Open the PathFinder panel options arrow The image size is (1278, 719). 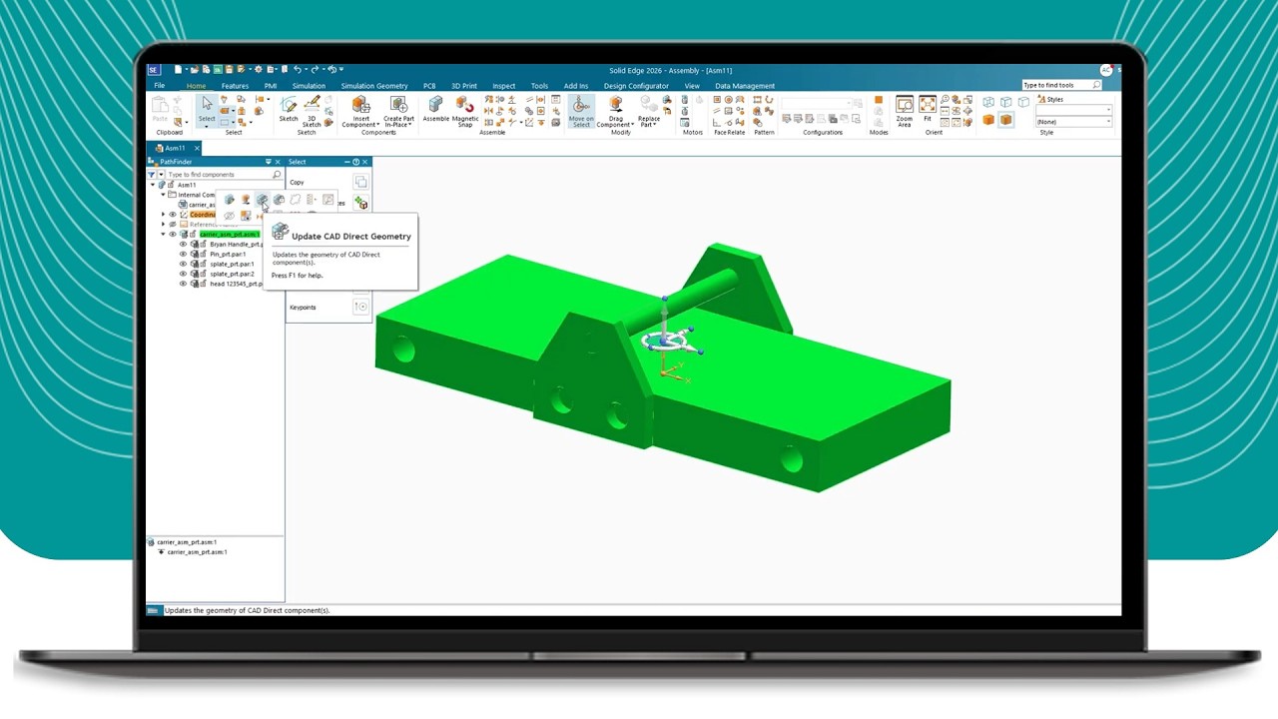click(x=269, y=162)
